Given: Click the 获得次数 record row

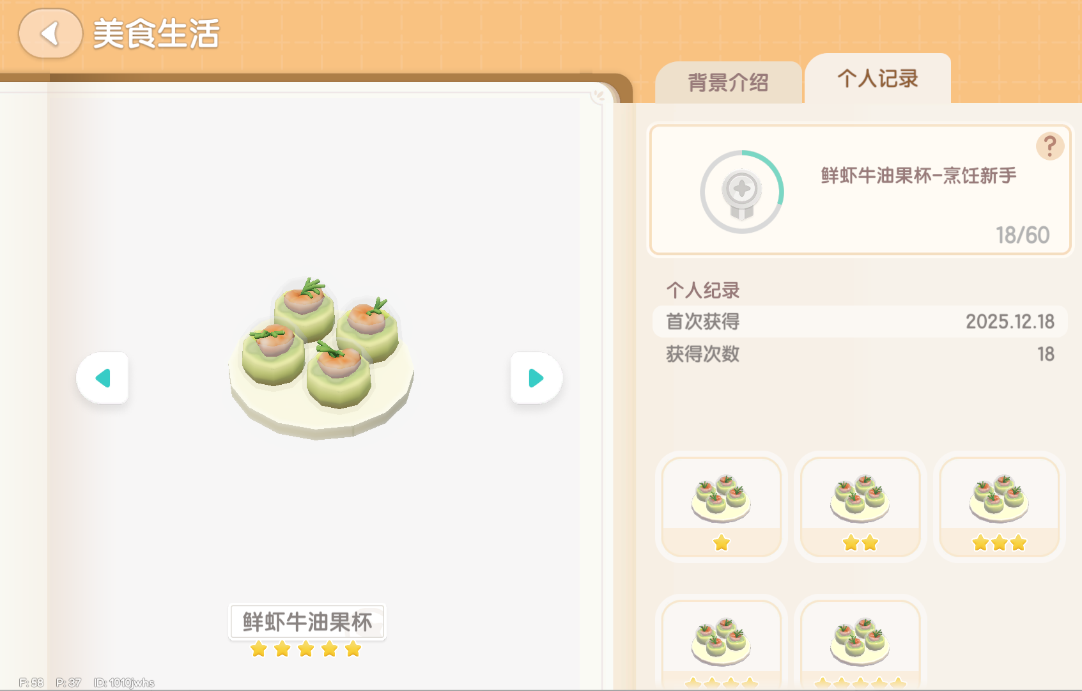Looking at the screenshot, I should pyautogui.click(x=860, y=353).
